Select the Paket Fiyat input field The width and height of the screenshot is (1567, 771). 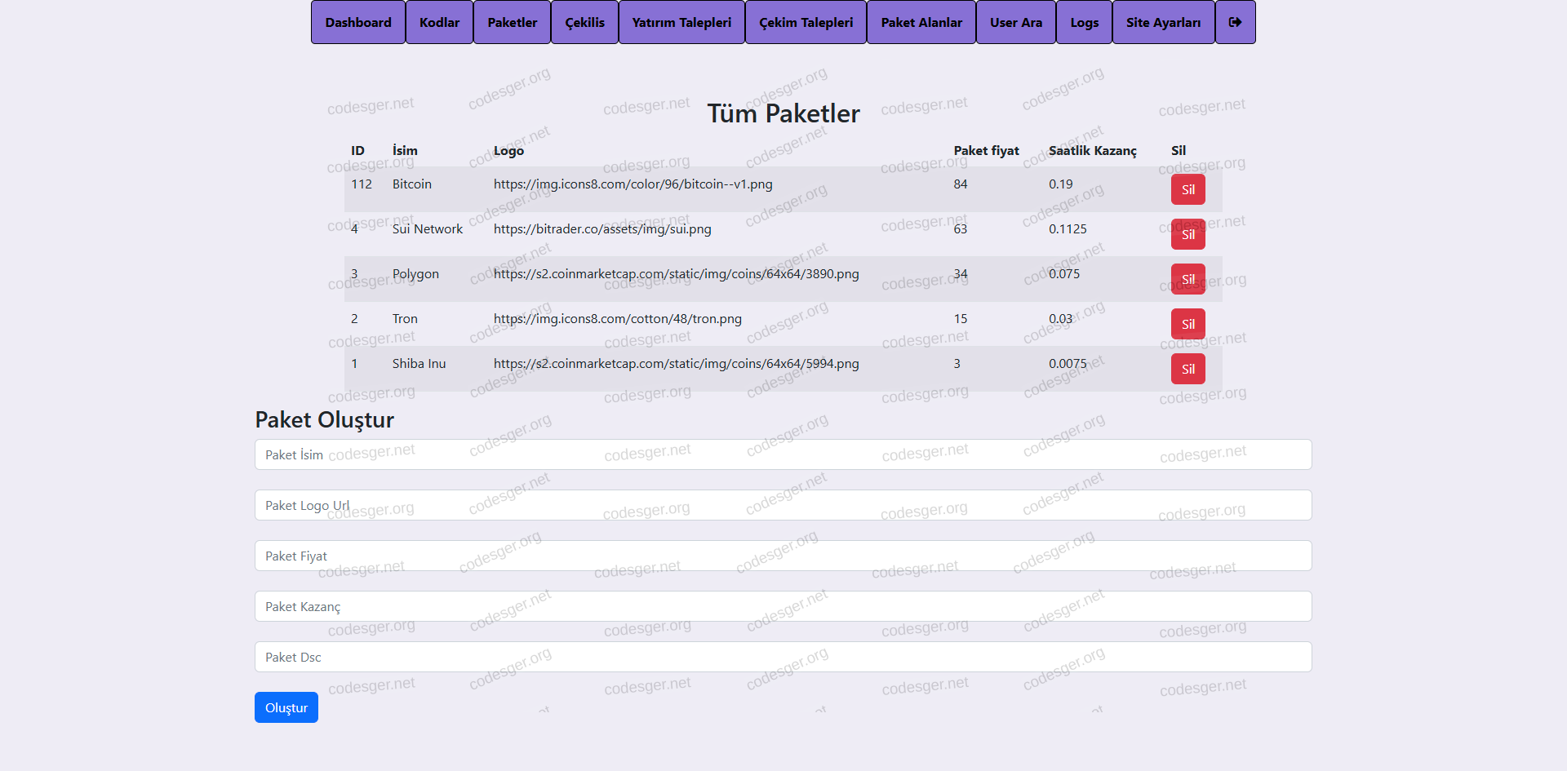pos(783,556)
